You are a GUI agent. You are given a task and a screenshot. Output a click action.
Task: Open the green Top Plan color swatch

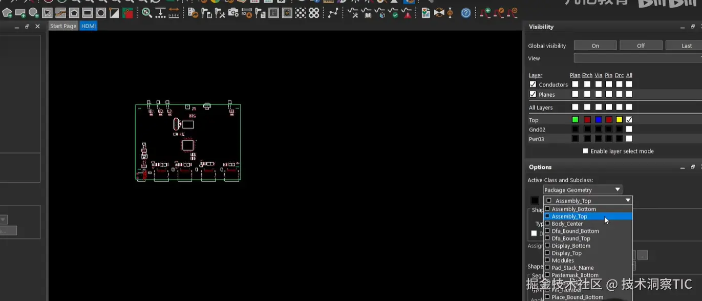(575, 120)
